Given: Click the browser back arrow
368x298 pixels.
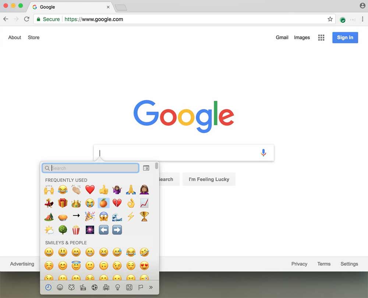Looking at the screenshot, I should pyautogui.click(x=6, y=19).
